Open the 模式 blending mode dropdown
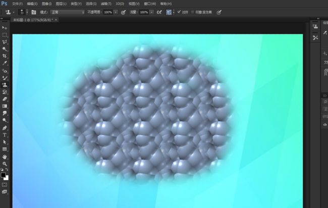Screen dimensions: 328x208 pyautogui.click(x=67, y=12)
